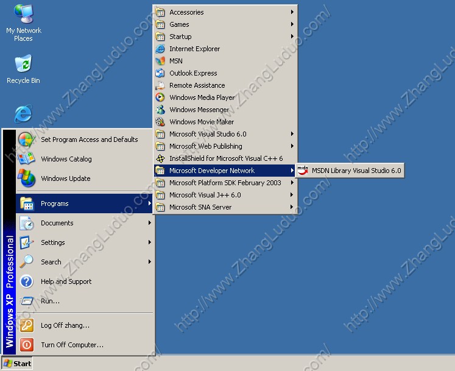Select Remote Assistance menu entry
Image resolution: width=455 pixels, height=371 pixels.
point(225,85)
